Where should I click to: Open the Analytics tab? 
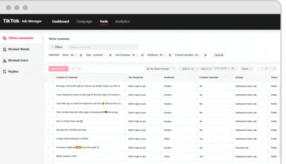[x=123, y=22]
